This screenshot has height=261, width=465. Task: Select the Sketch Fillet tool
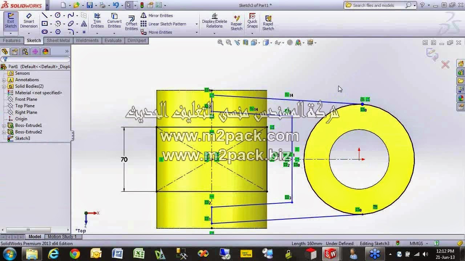(71, 32)
